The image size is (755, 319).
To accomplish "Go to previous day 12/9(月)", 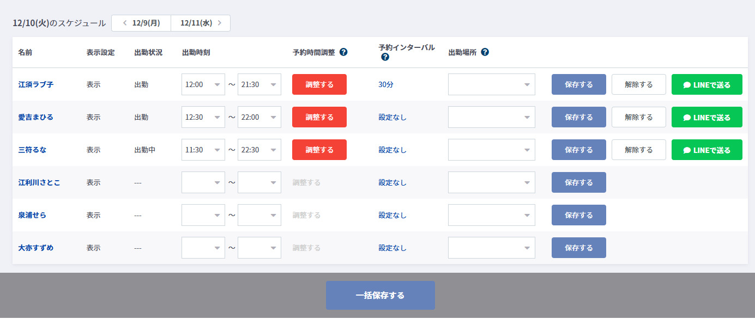I will (x=141, y=23).
